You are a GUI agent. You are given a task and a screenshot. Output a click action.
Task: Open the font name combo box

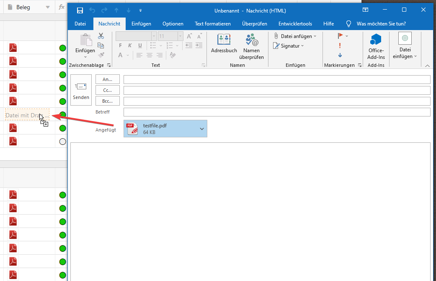click(136, 36)
